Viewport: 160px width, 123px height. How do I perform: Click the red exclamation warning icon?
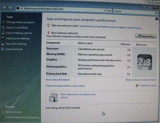[48, 33]
